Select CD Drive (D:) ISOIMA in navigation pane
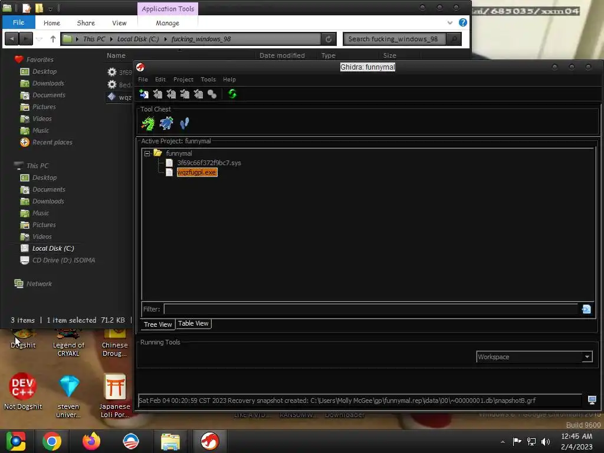 (64, 260)
